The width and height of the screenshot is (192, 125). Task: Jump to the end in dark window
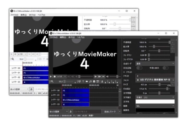(x=104, y=77)
